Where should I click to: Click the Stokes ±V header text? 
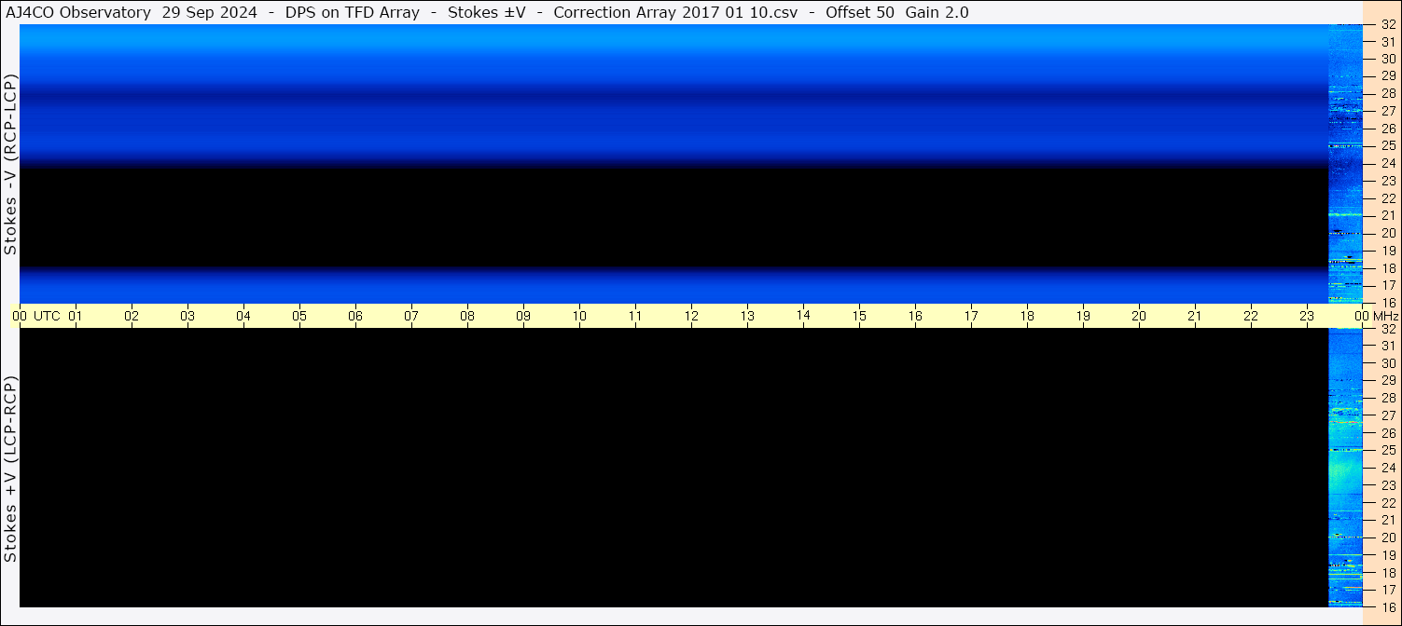tap(487, 12)
